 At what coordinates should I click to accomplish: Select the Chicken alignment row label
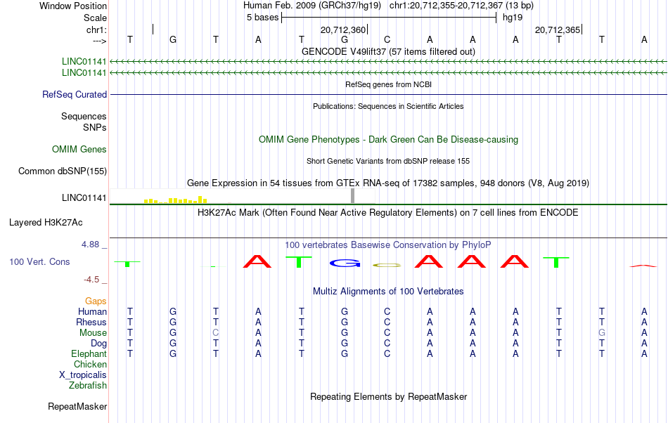90,364
